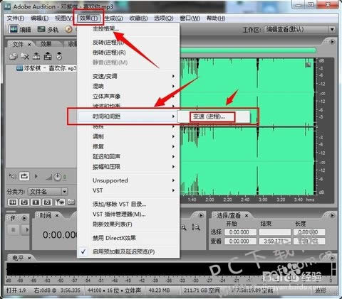Open the 效果(T) menu

coord(88,18)
